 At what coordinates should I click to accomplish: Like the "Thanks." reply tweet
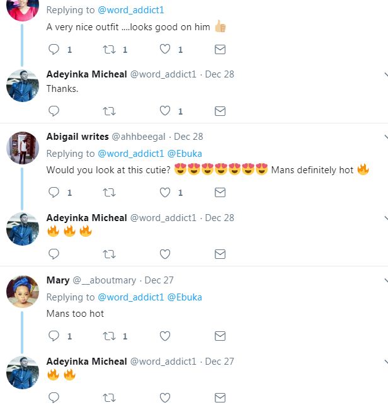(x=165, y=111)
